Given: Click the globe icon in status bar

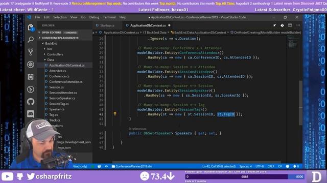Looking at the screenshot, I should 99,166.
